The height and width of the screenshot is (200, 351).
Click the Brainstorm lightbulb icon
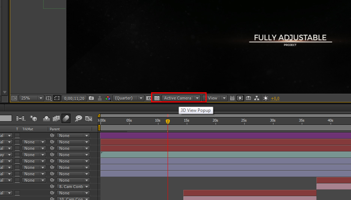[x=78, y=118]
